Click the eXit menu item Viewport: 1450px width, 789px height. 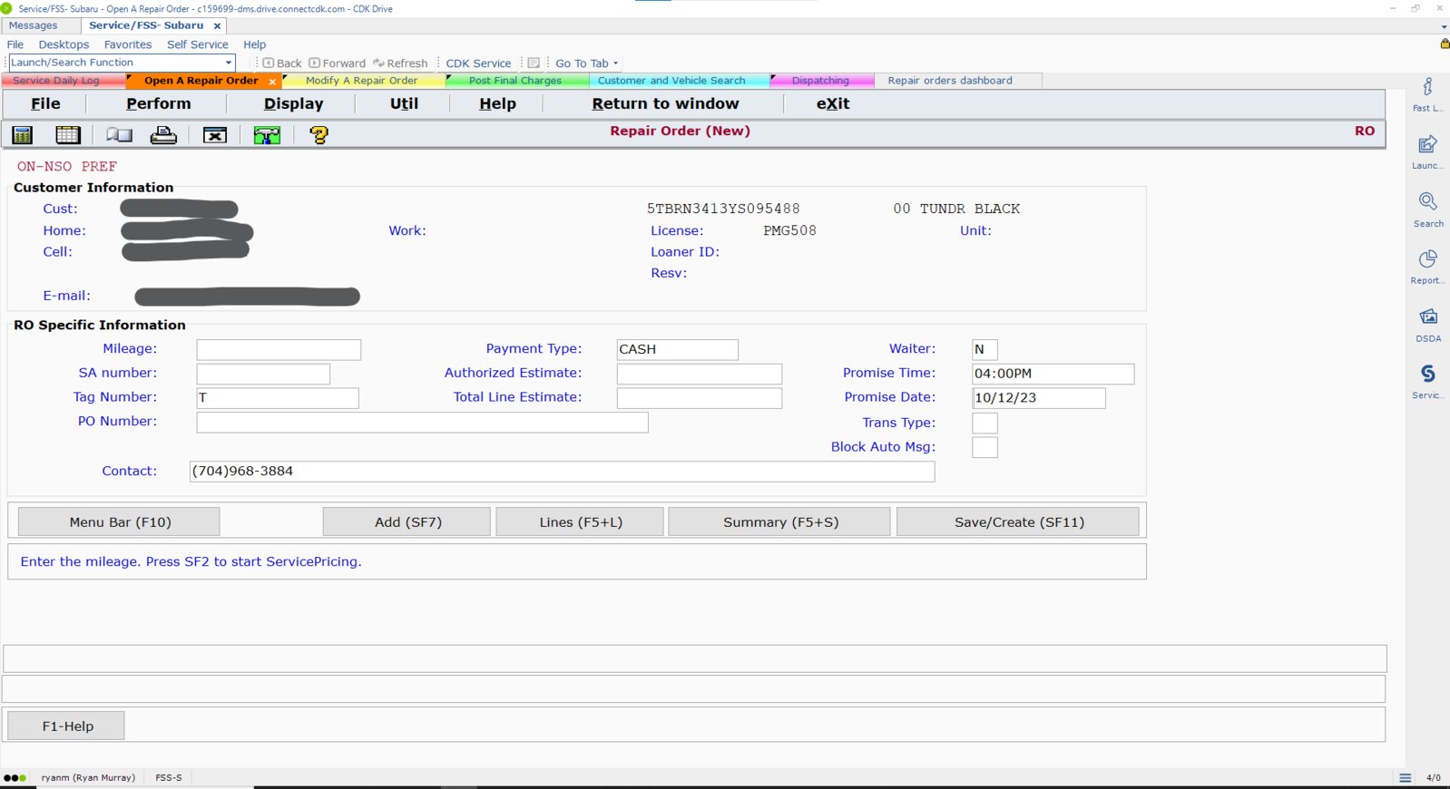coord(833,103)
